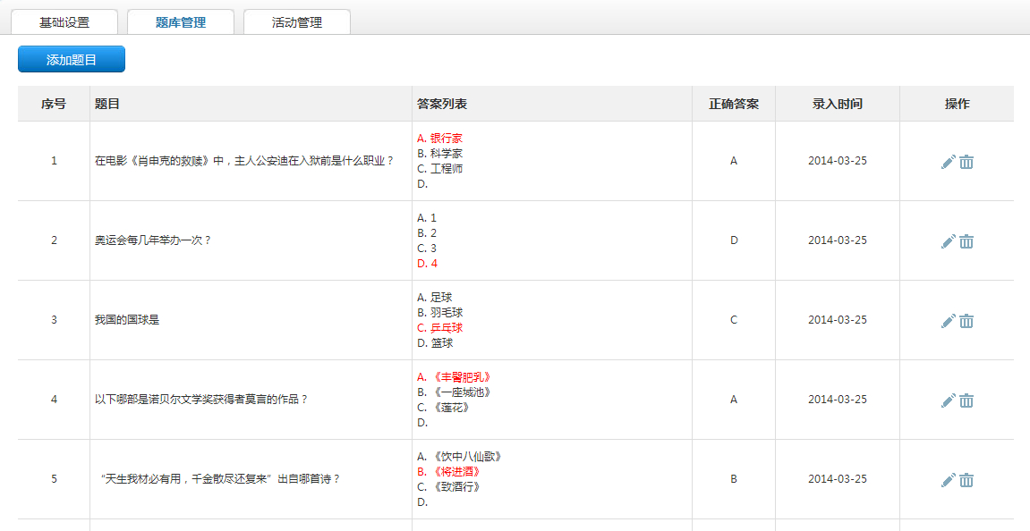Viewport: 1030px width, 531px height.
Task: Delete question 4 with the trash icon
Action: [x=966, y=400]
